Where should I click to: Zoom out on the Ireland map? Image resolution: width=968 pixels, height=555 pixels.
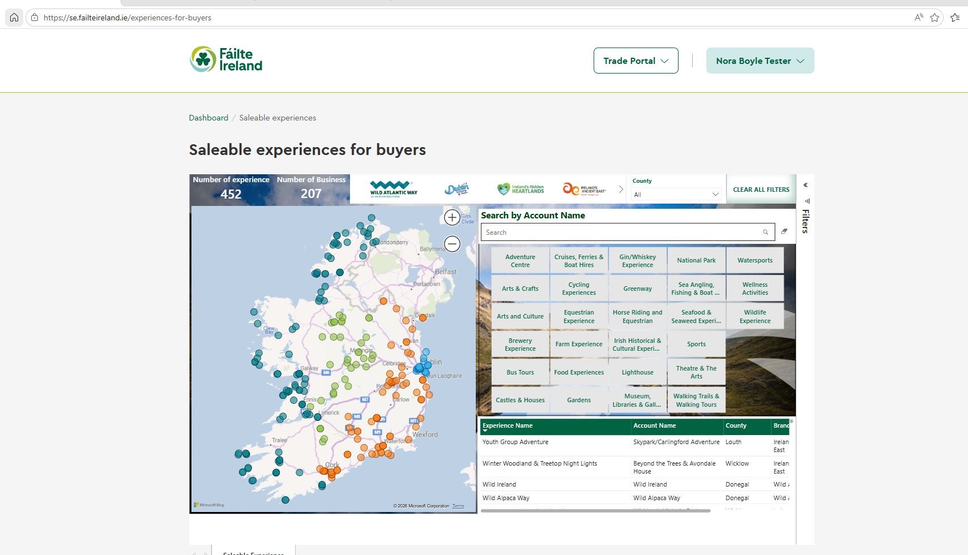click(x=452, y=244)
